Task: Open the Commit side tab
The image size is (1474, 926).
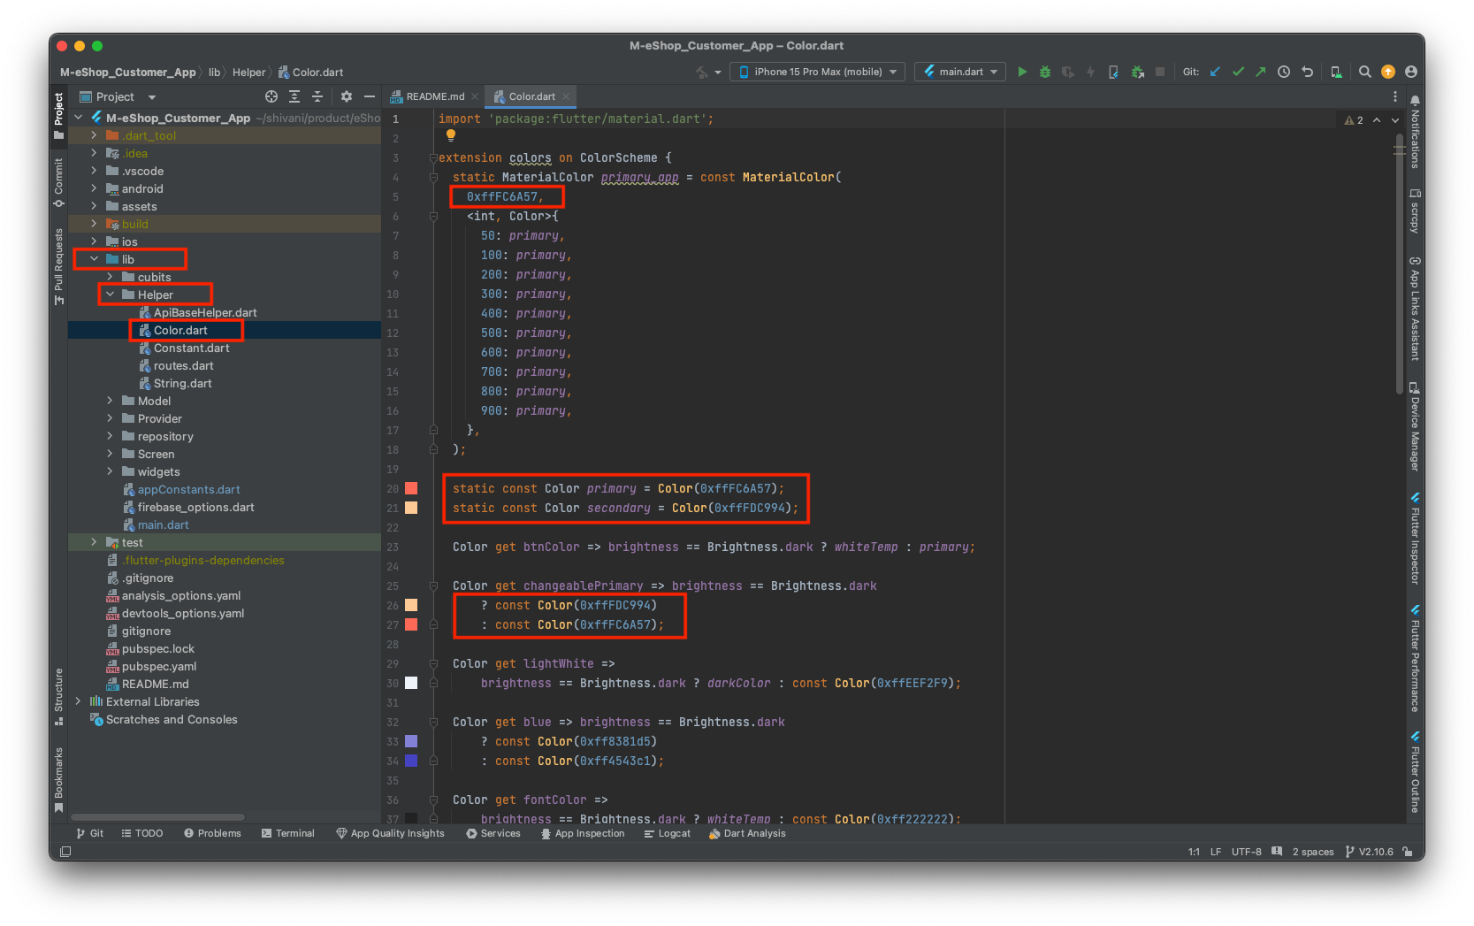Action: pyautogui.click(x=59, y=183)
